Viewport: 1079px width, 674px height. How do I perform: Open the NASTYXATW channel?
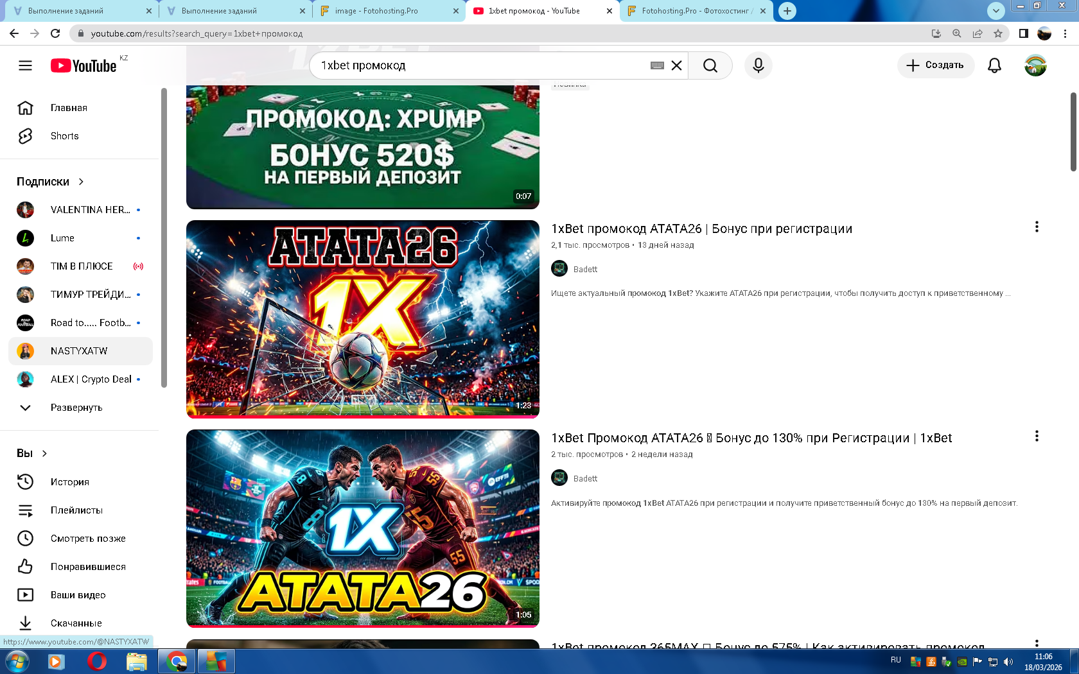tap(81, 351)
